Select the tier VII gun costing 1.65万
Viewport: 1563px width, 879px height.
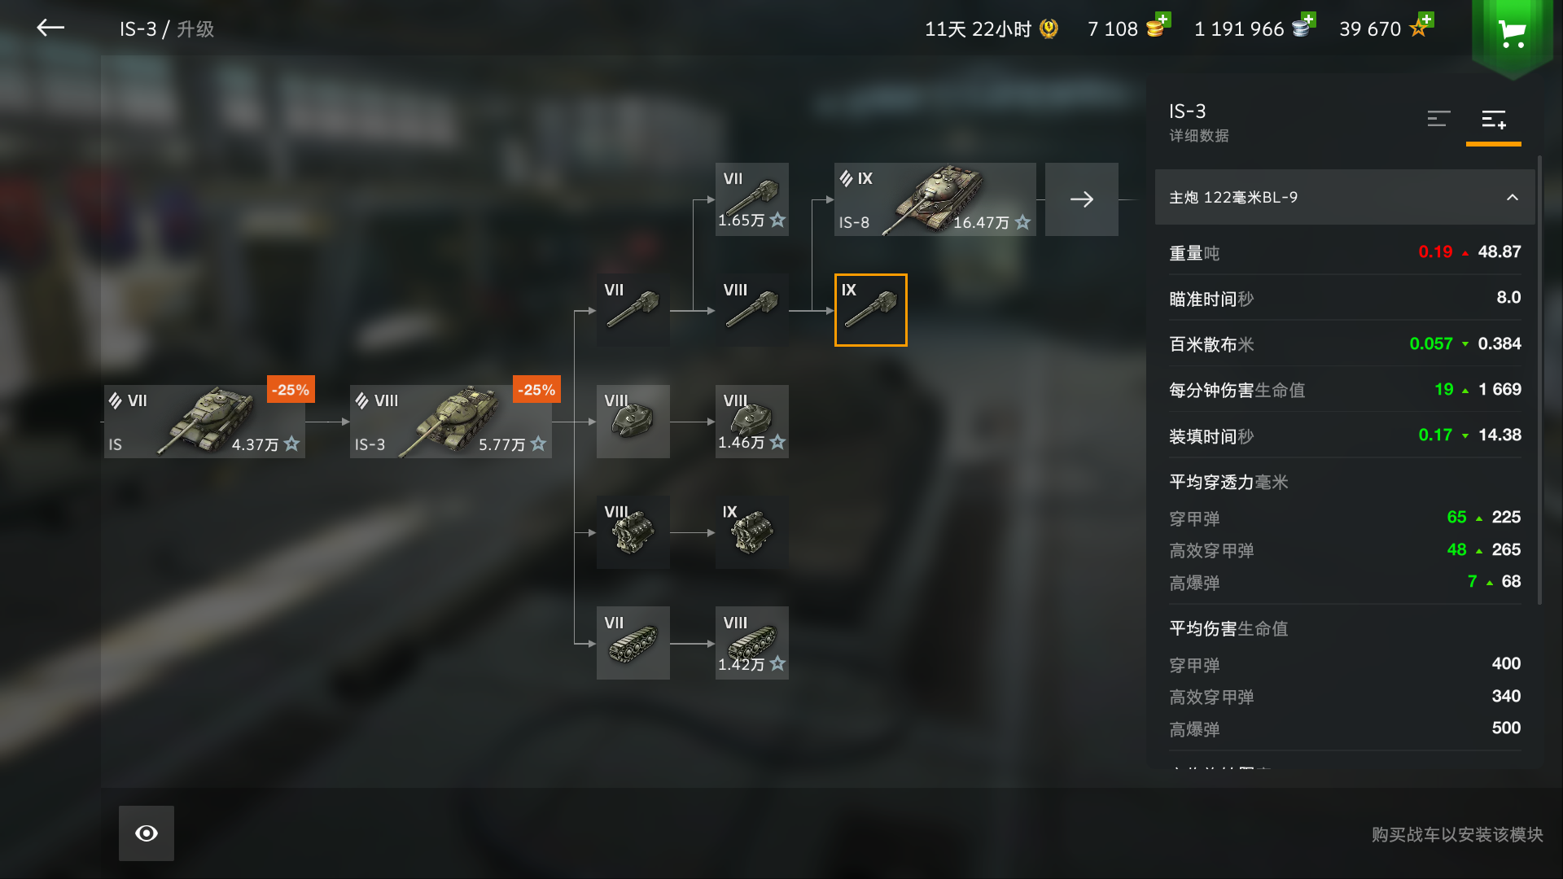[x=751, y=199]
